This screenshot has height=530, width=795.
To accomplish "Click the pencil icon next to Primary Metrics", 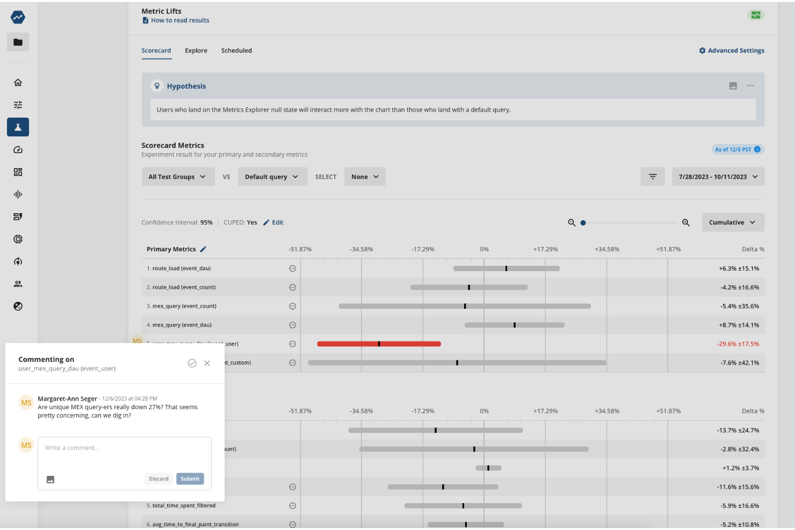I will point(203,249).
